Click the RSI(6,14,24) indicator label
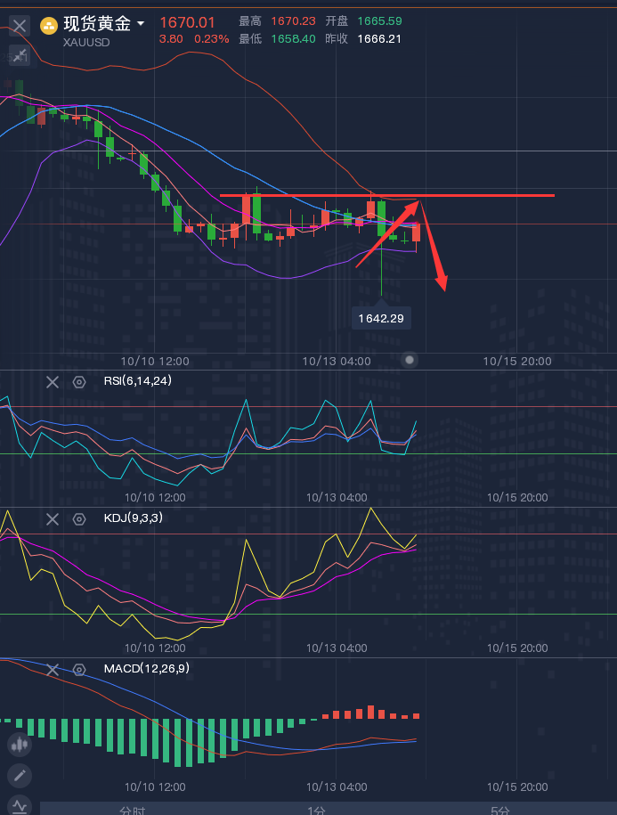617x815 pixels. [x=138, y=381]
